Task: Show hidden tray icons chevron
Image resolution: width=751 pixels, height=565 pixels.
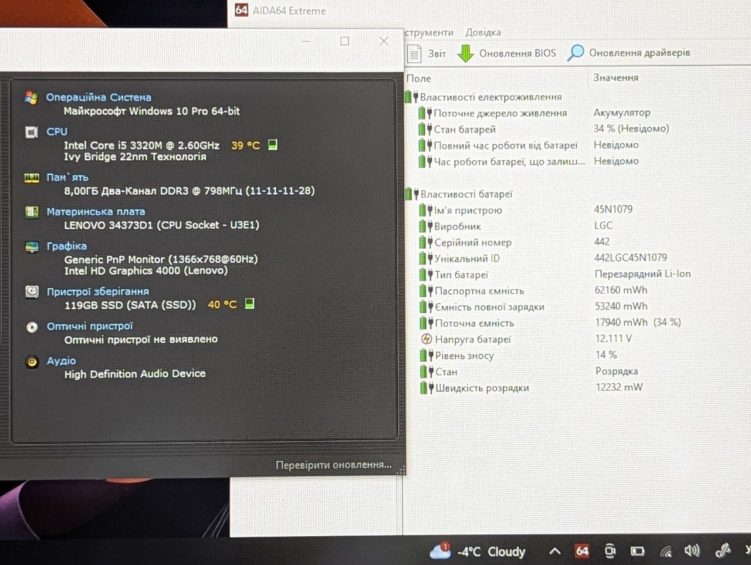Action: tap(554, 551)
